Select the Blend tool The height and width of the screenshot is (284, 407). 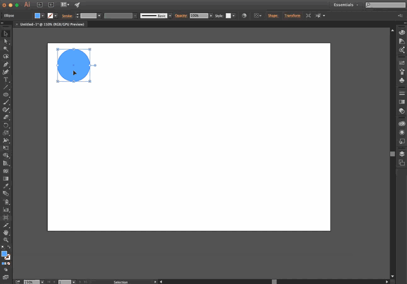[6, 194]
